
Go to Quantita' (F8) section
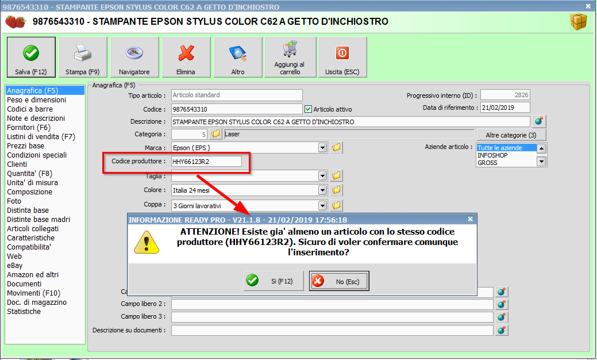tap(30, 173)
